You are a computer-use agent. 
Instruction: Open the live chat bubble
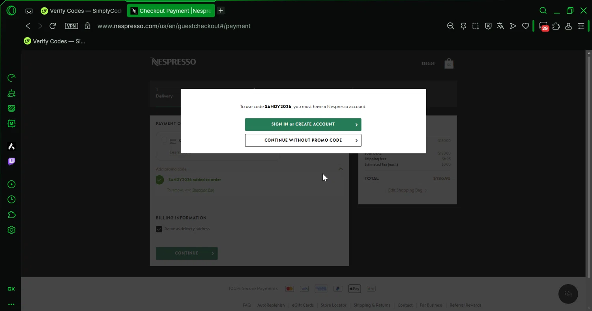pyautogui.click(x=568, y=294)
